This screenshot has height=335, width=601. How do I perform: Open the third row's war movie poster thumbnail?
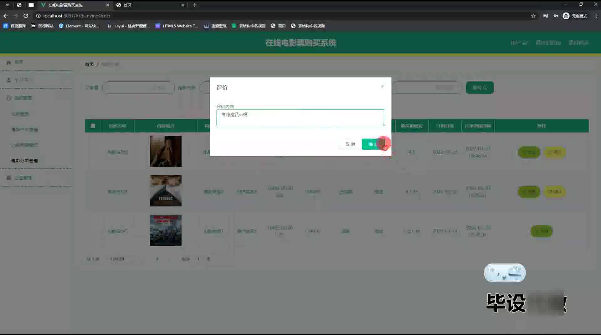point(166,230)
